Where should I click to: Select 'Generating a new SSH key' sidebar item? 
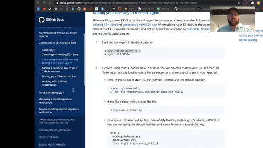click(60, 61)
